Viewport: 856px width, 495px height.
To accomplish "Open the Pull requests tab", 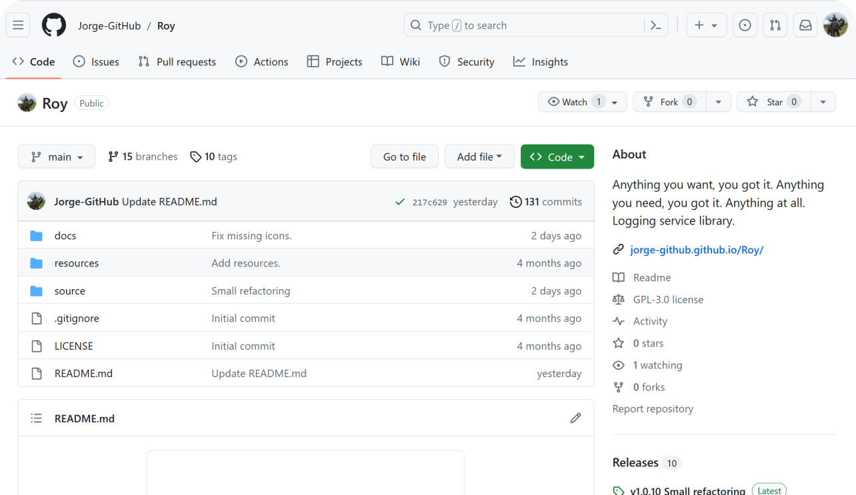I will [x=177, y=62].
